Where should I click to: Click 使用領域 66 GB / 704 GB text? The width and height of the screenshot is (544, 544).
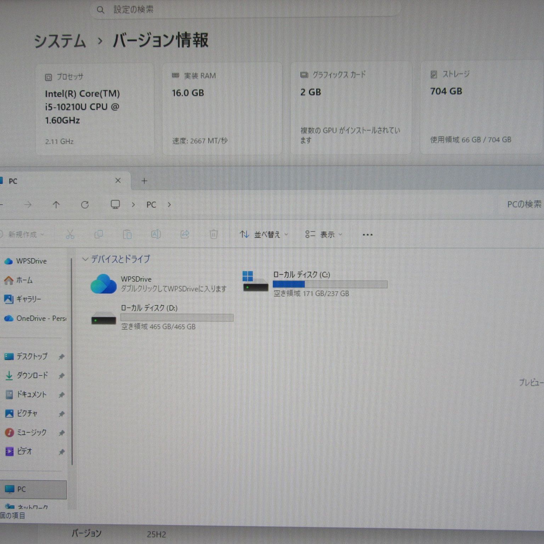click(471, 140)
